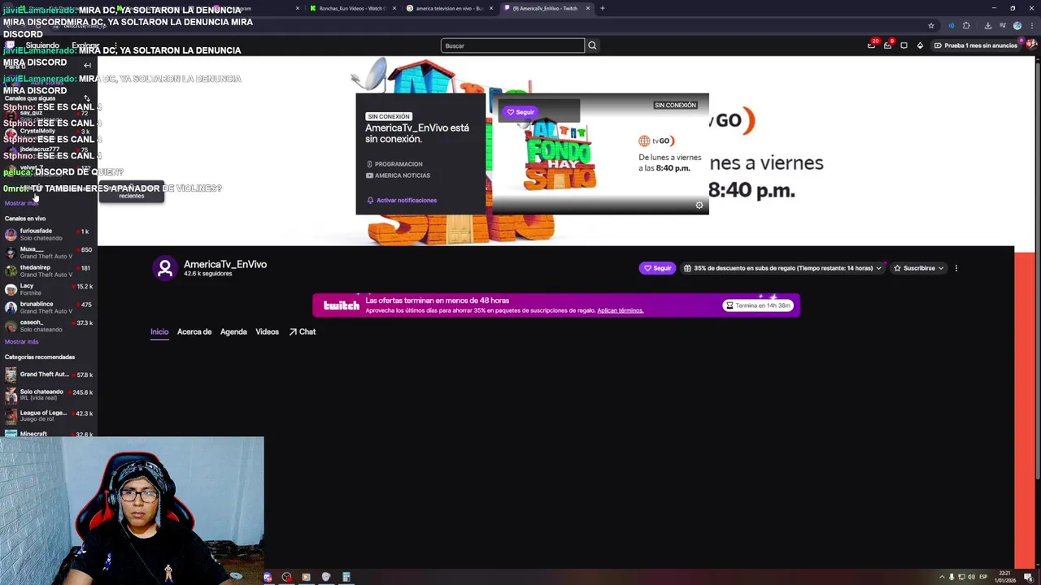
Task: Click the Twitch logo in offers banner
Action: (341, 305)
